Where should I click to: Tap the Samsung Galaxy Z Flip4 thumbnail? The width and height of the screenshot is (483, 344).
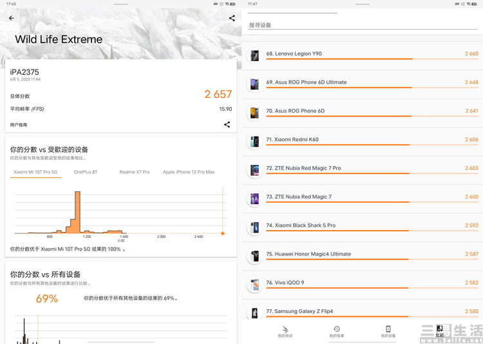click(x=255, y=313)
